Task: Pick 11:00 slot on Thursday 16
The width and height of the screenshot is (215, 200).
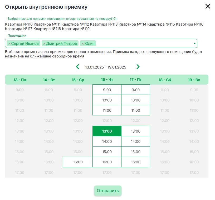Action: click(x=107, y=110)
